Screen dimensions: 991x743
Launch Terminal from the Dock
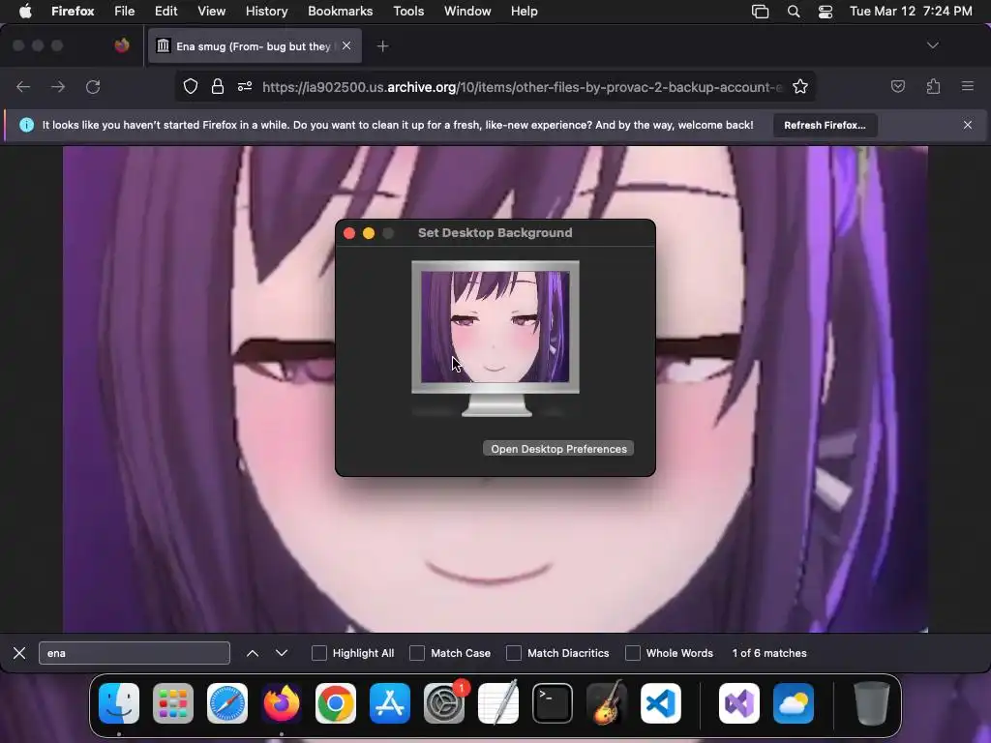click(x=553, y=703)
